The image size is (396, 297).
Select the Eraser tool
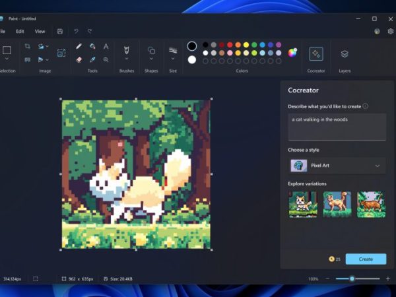coord(79,59)
